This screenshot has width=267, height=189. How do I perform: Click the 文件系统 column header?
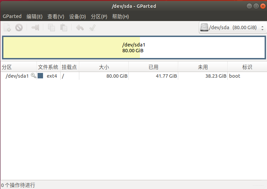point(48,67)
